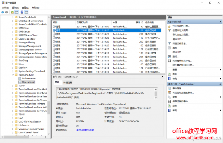
Task: Click the Up one level folder icon
Action: coord(12,12)
